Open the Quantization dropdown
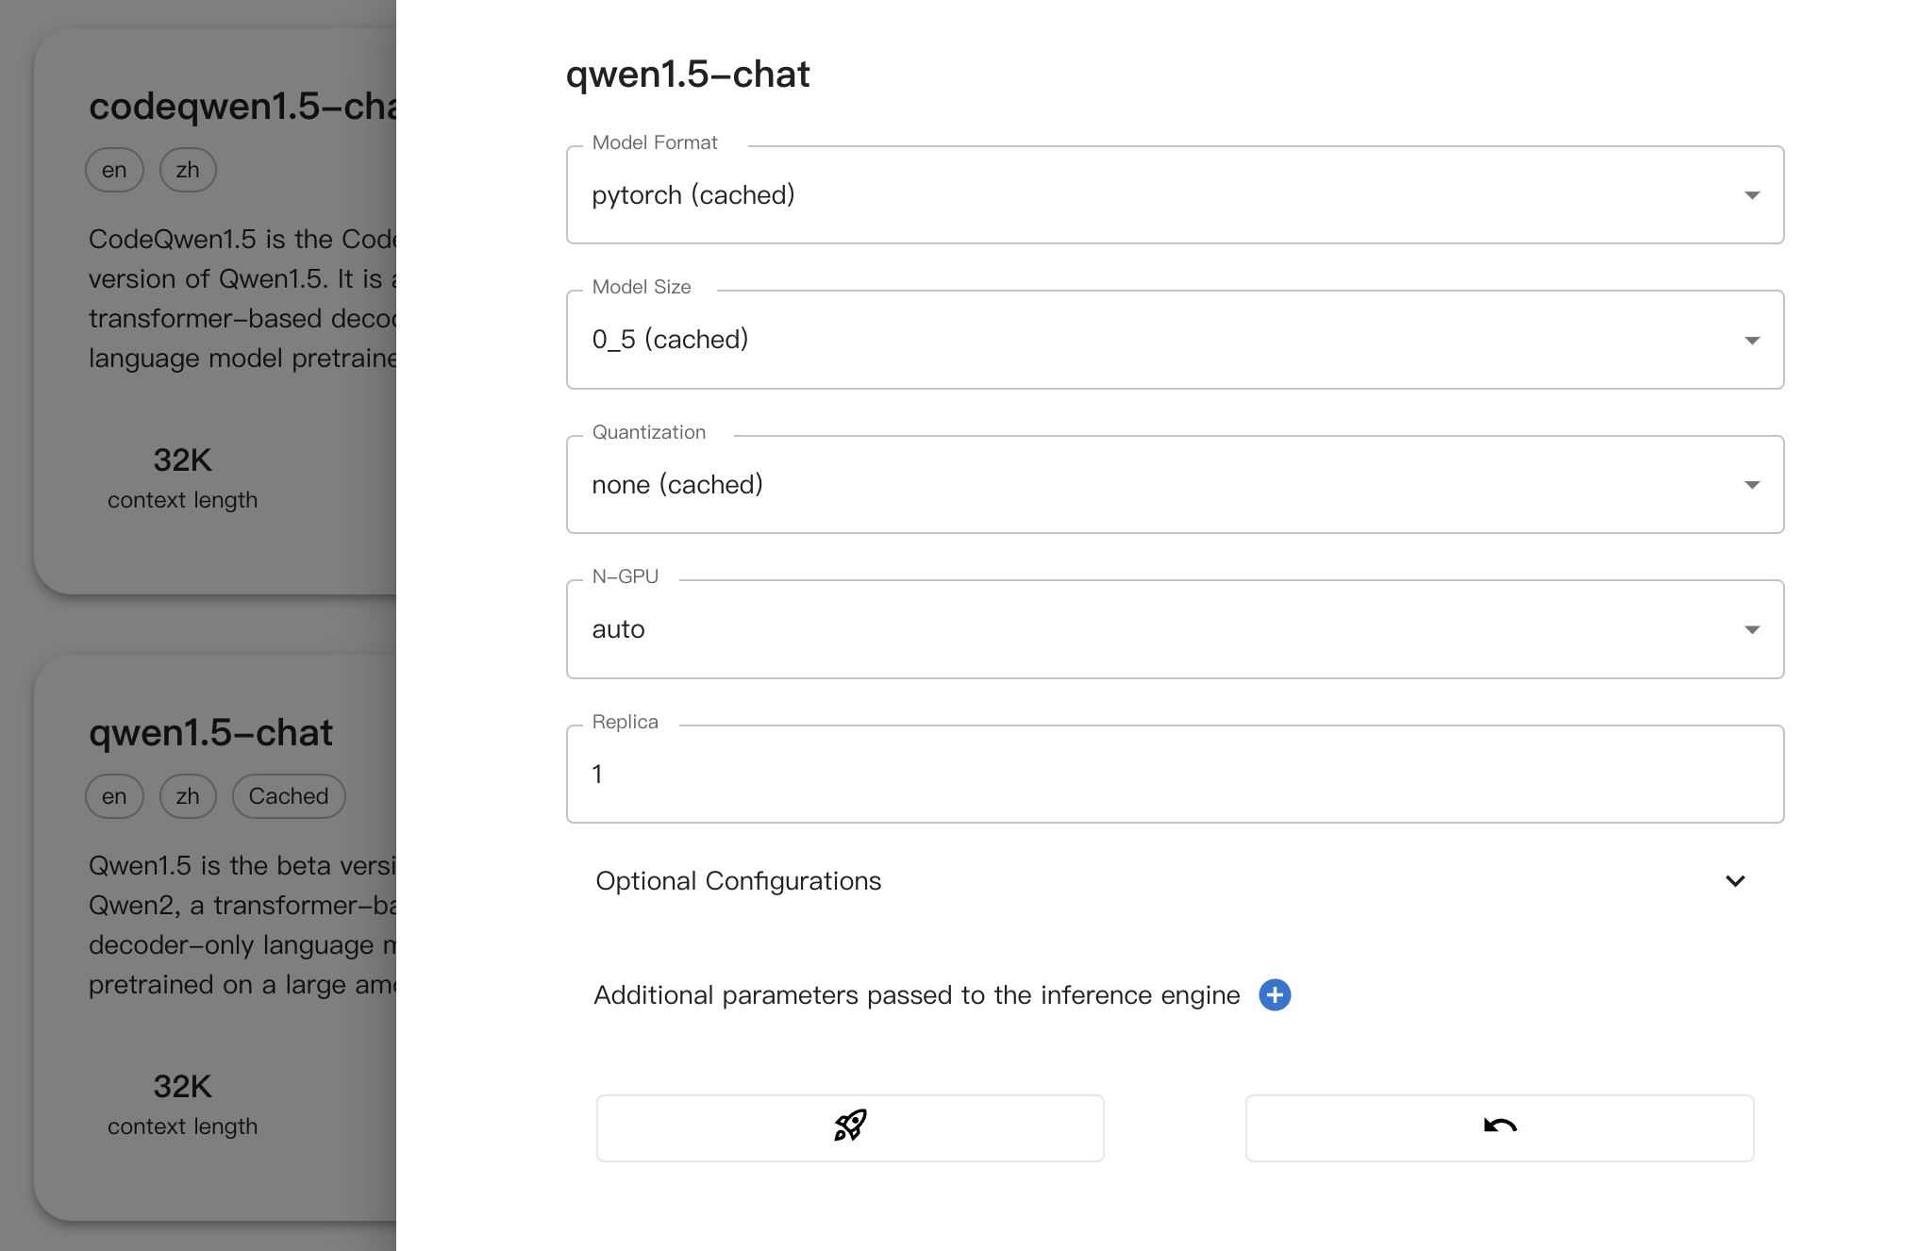 pos(1174,485)
